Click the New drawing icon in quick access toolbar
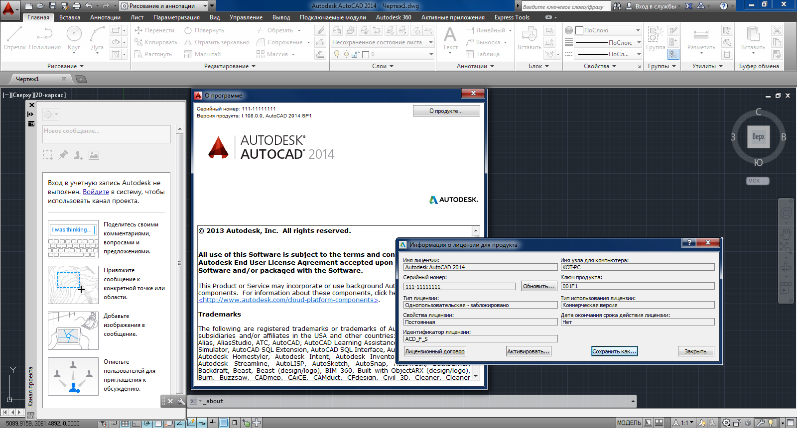The height and width of the screenshot is (428, 797). click(x=28, y=6)
